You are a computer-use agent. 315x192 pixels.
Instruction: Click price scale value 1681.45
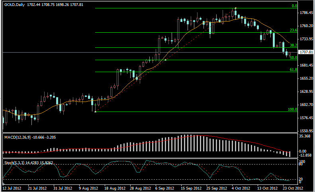(306, 65)
